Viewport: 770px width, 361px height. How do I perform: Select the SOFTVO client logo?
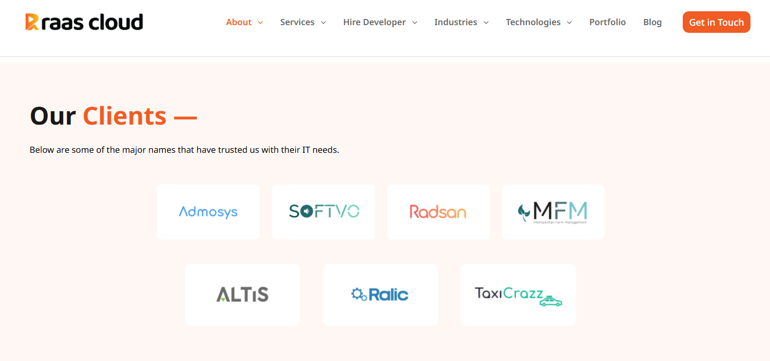coord(323,212)
